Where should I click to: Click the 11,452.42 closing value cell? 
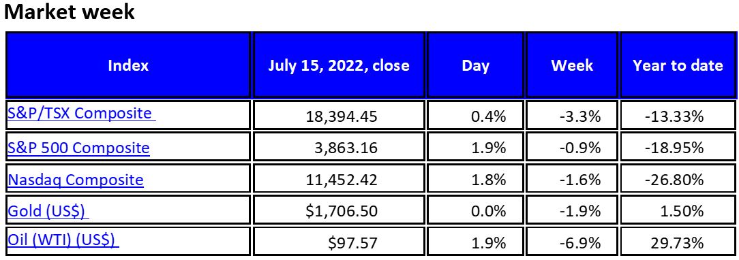[339, 179]
